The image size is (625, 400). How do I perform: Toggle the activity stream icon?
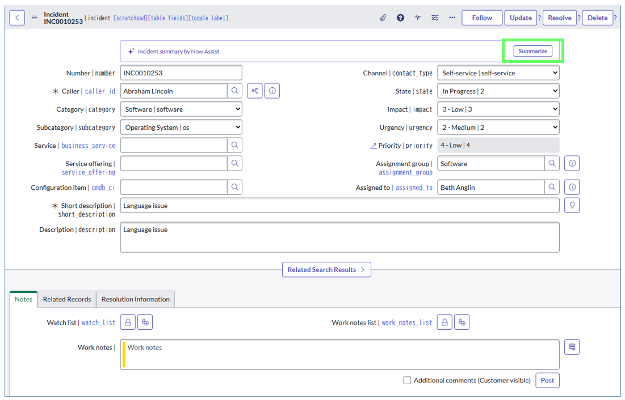(417, 18)
